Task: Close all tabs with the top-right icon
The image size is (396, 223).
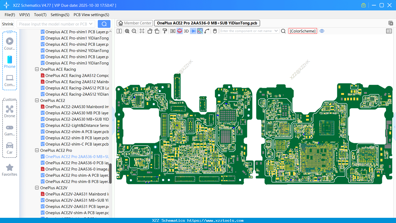Action: pos(391,23)
